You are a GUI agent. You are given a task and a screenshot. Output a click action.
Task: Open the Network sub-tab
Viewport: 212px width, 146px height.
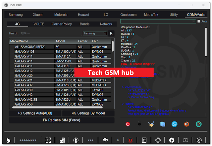click(106, 24)
